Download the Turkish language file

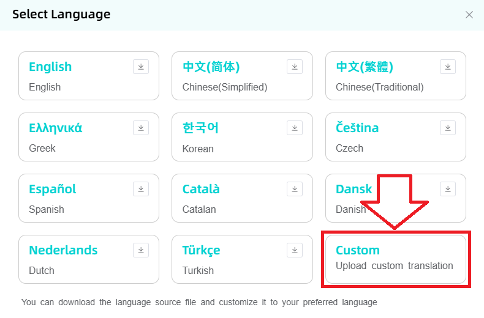pyautogui.click(x=294, y=250)
